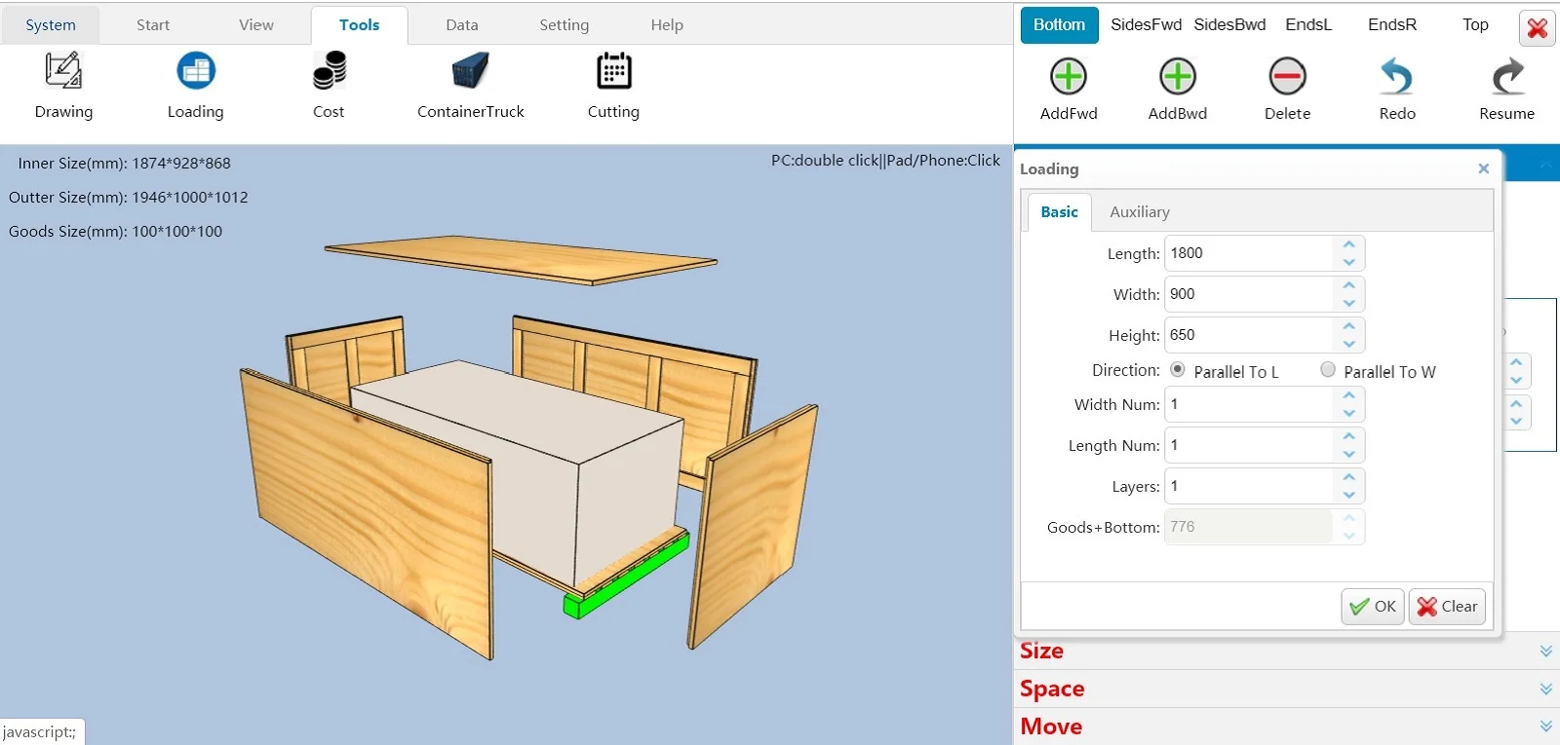Switch to the SidesBwd tab
Screen dimensions: 1560x745
click(1230, 25)
